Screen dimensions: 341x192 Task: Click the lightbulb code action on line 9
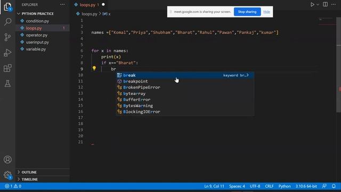94,68
